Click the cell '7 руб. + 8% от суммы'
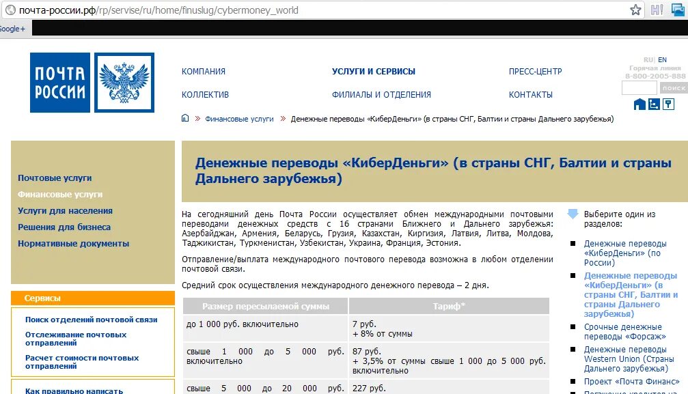The image size is (688, 394). click(449, 328)
